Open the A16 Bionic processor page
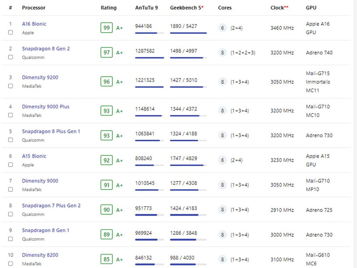The height and width of the screenshot is (268, 357). [34, 24]
